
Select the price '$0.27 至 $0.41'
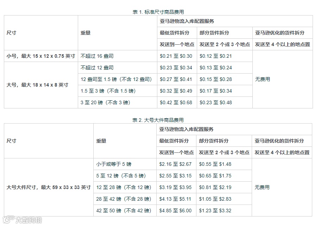coord(176,79)
